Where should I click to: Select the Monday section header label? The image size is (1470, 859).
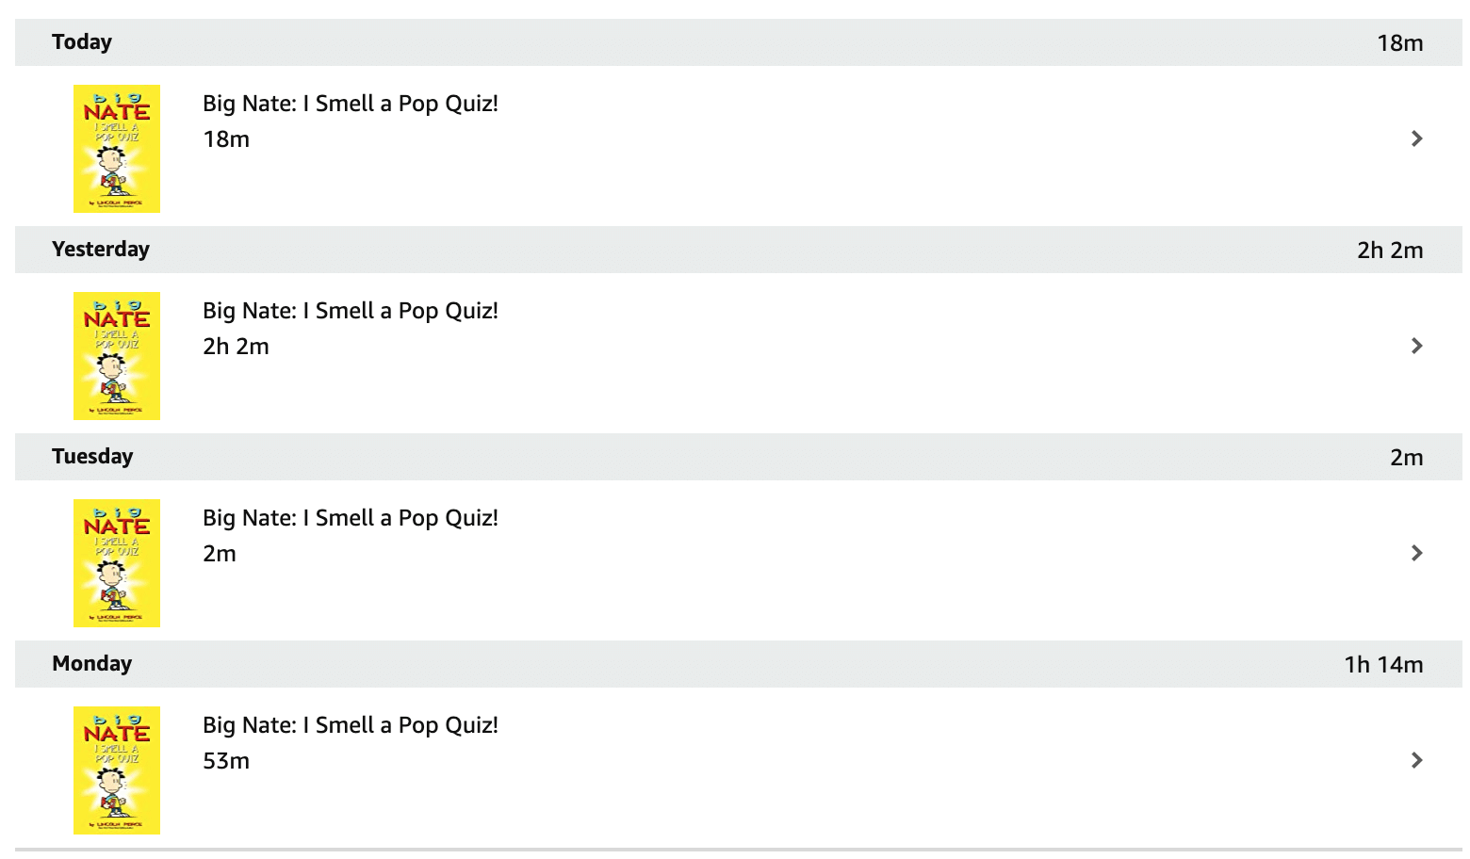coord(91,664)
